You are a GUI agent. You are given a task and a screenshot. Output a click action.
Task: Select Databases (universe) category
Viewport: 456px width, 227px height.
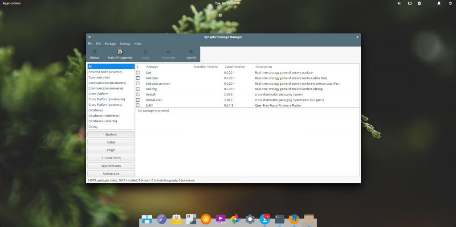click(x=111, y=121)
